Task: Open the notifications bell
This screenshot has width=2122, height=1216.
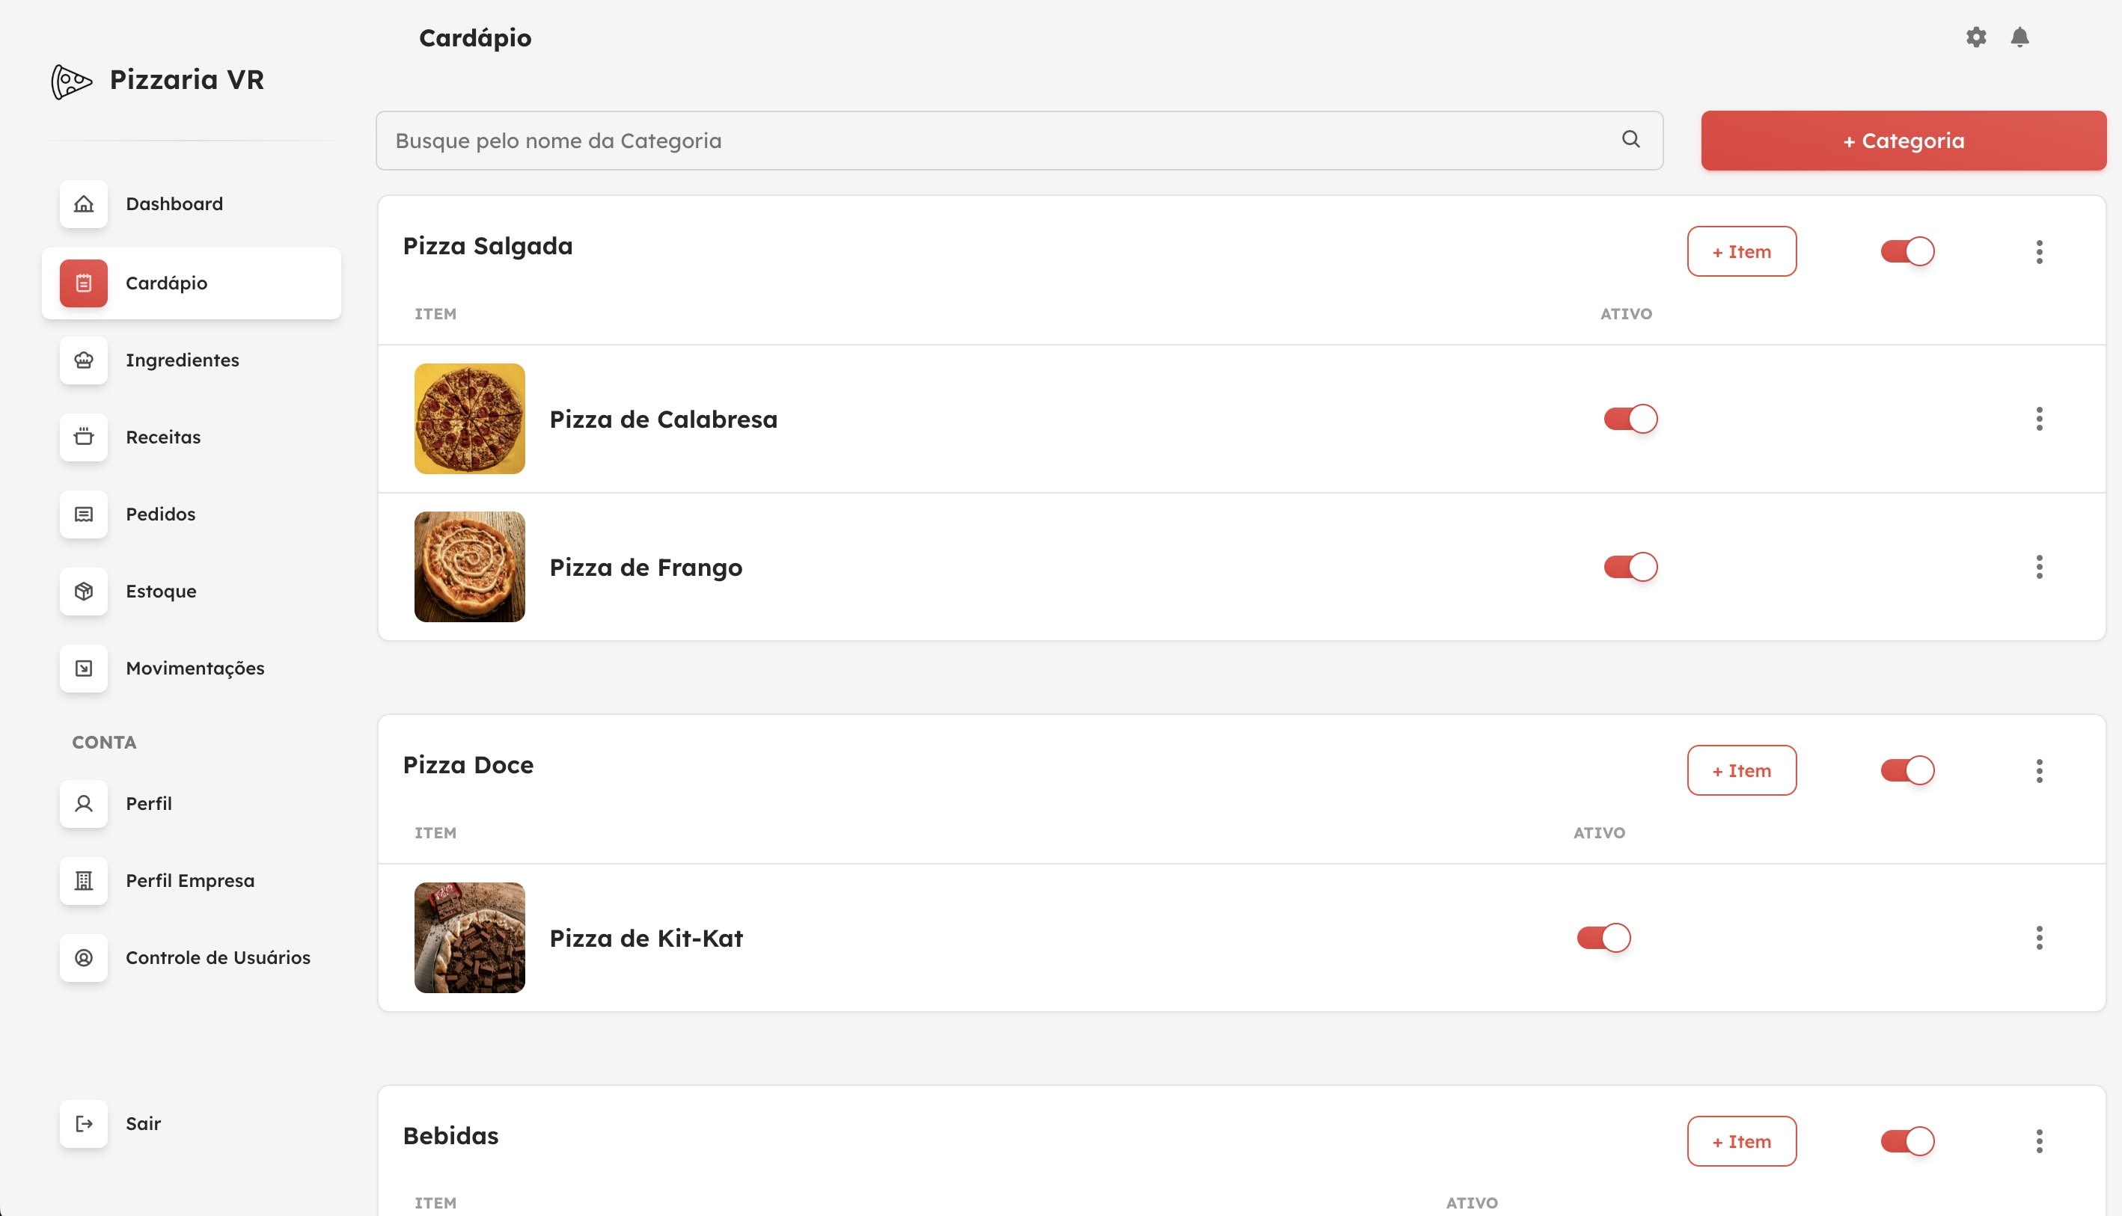Action: (x=2022, y=37)
